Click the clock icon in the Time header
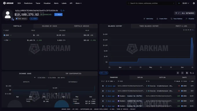This screenshot has width=197, height=111. coord(106,81)
